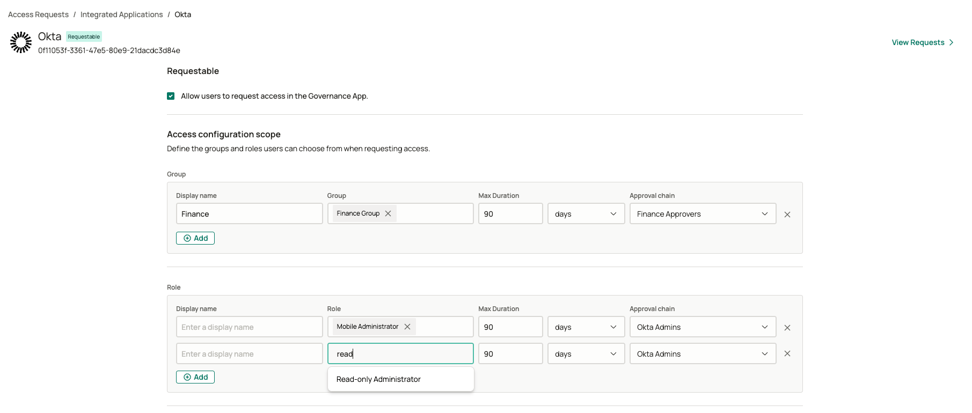Open Okta Admins dropdown in 'read' role row
The height and width of the screenshot is (413, 972).
[x=703, y=353]
